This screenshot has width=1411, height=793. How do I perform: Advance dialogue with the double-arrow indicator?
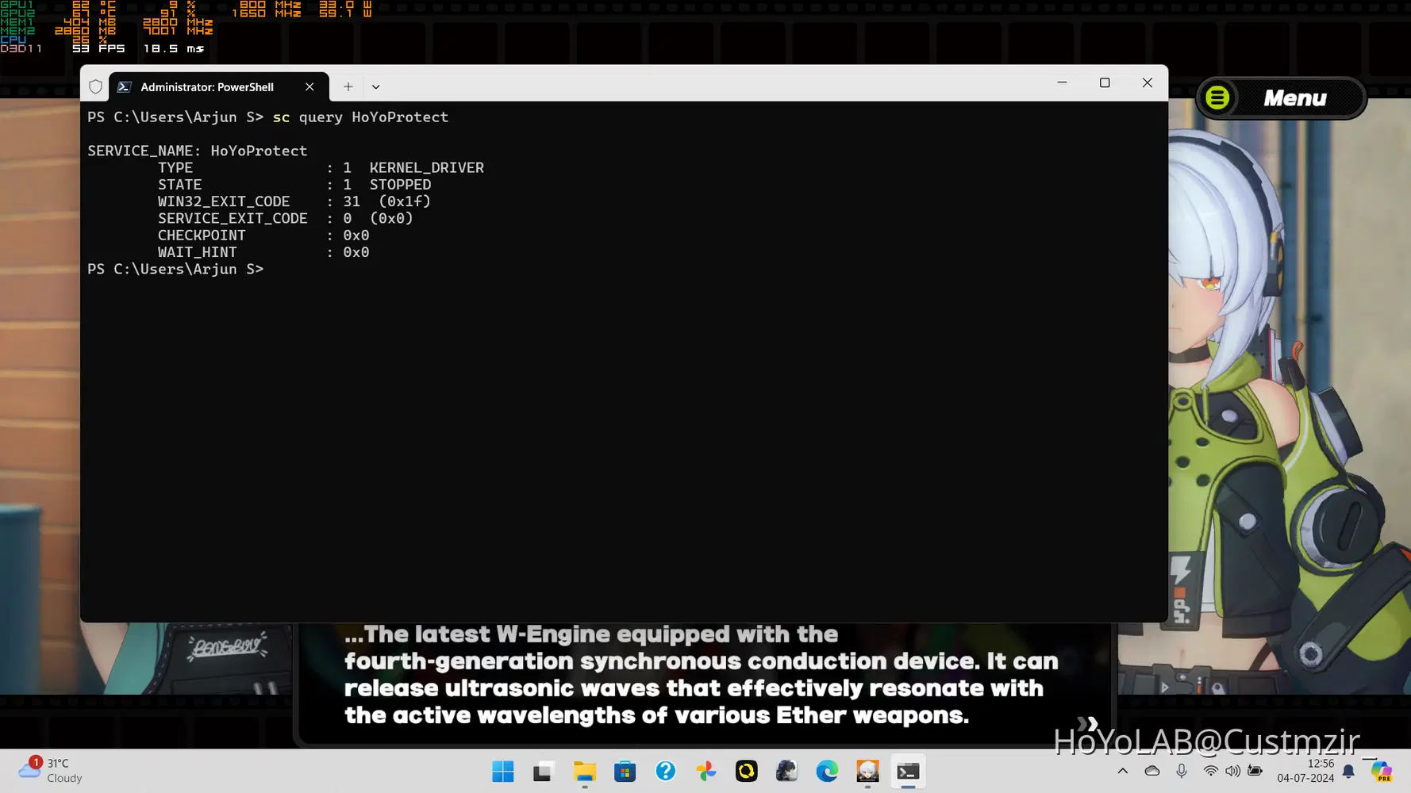pos(1088,722)
